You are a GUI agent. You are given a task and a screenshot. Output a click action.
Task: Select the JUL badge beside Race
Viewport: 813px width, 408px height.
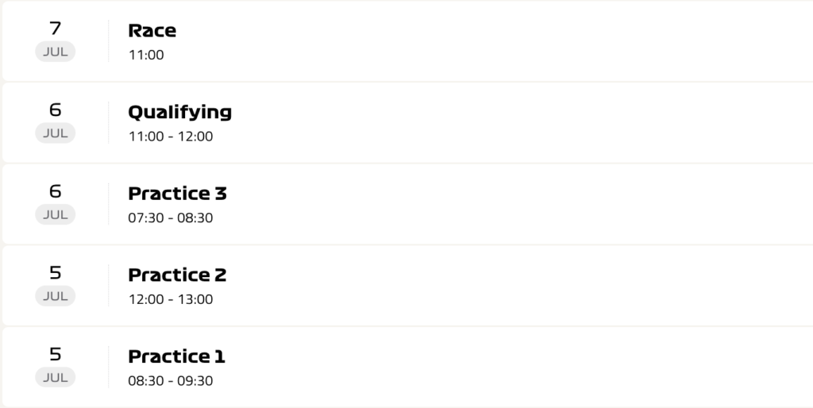[x=55, y=52]
